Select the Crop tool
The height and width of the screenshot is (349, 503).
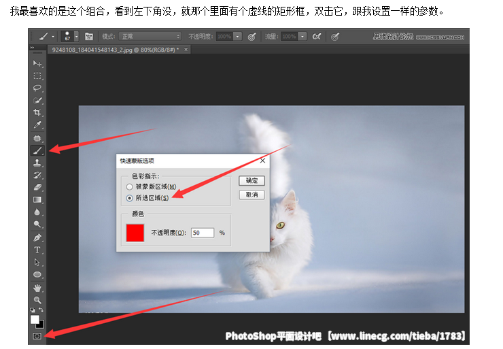[x=37, y=112]
